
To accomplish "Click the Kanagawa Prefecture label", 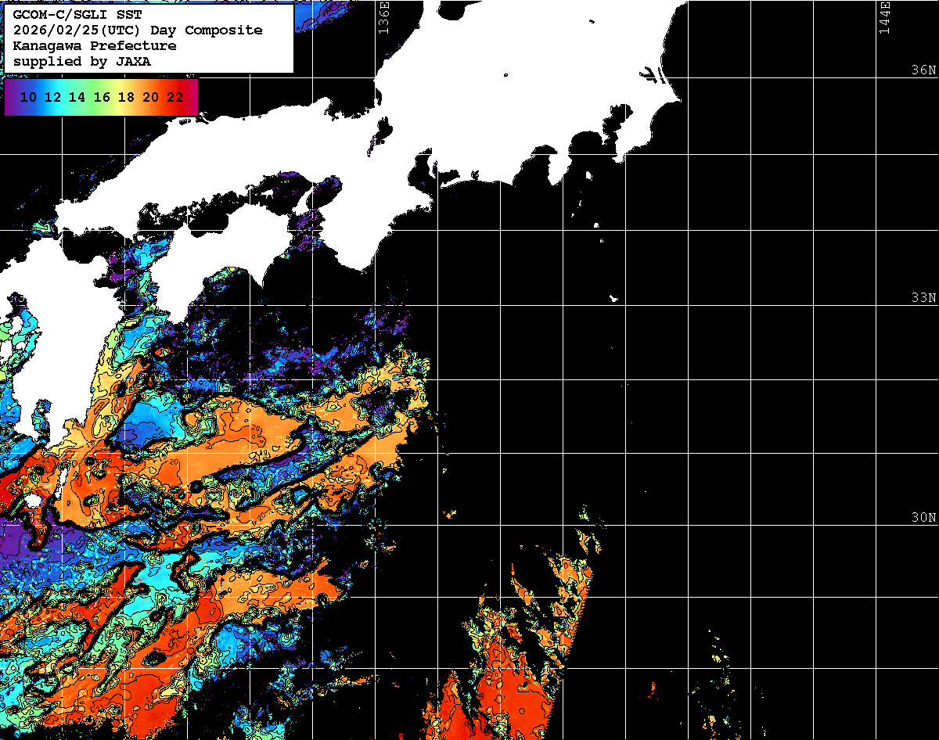I will 94,46.
